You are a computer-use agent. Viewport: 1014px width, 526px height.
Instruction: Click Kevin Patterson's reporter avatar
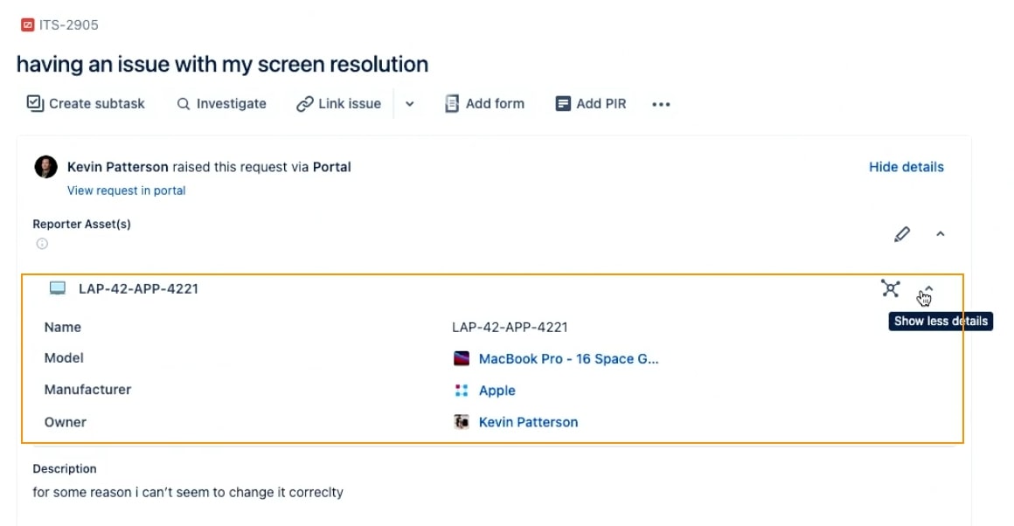(x=46, y=167)
